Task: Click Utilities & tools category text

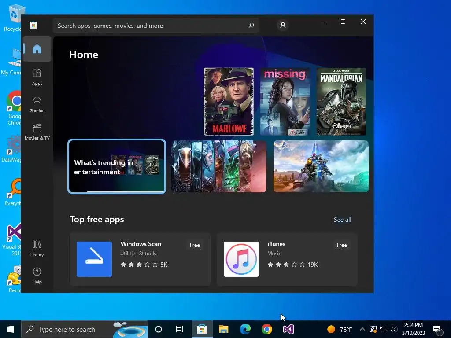Action: 138,253
